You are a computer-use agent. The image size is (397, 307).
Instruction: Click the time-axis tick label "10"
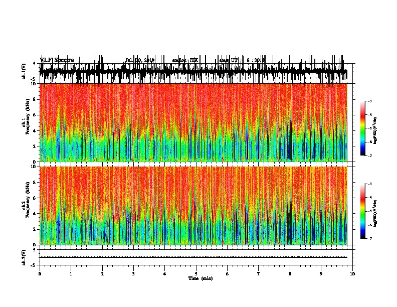point(352,274)
